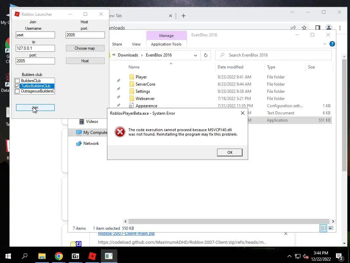Open the notification center icon
This screenshot has height=263, width=350.
339,257
